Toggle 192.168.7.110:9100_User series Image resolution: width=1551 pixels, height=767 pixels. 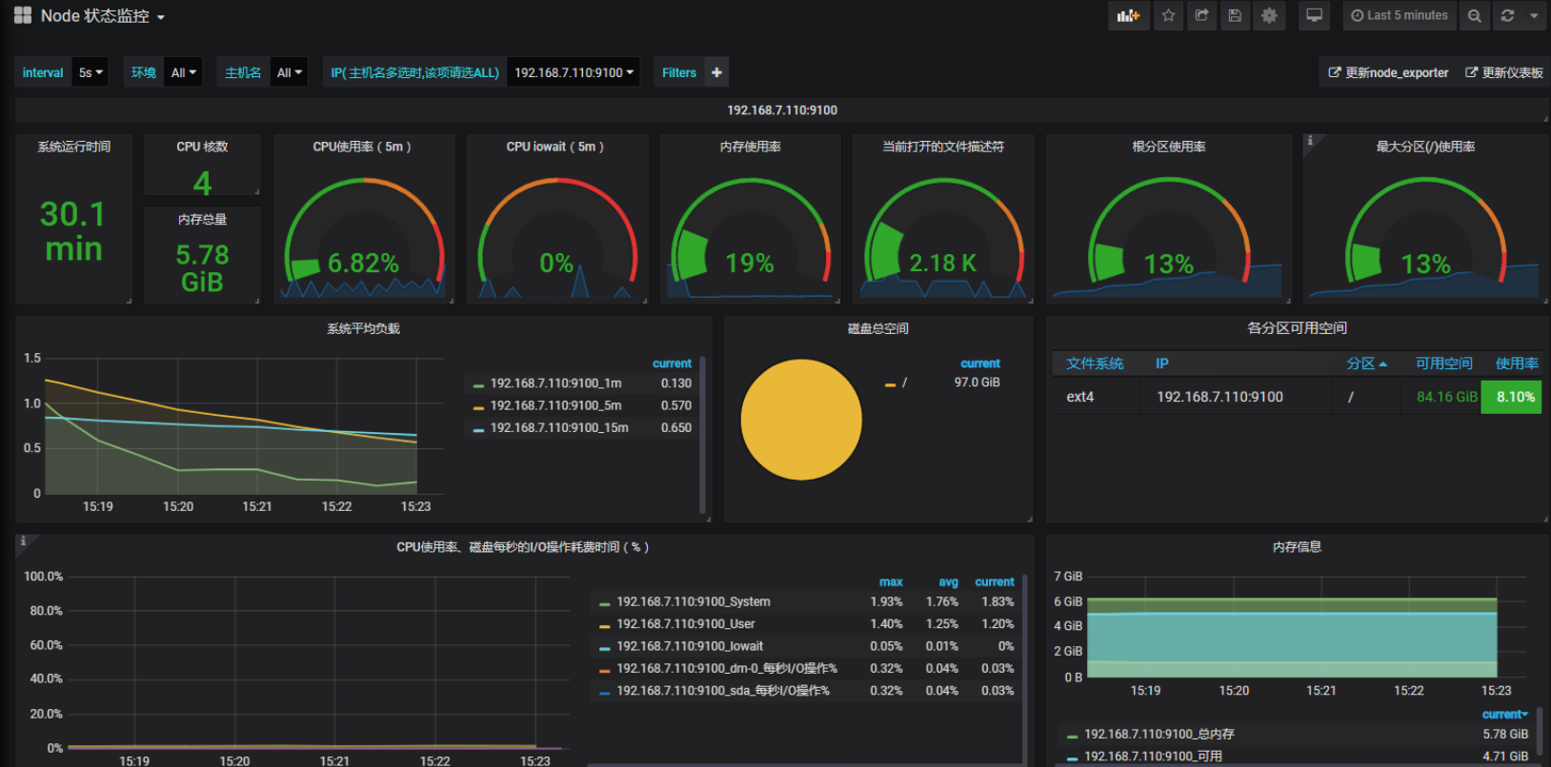coord(685,624)
